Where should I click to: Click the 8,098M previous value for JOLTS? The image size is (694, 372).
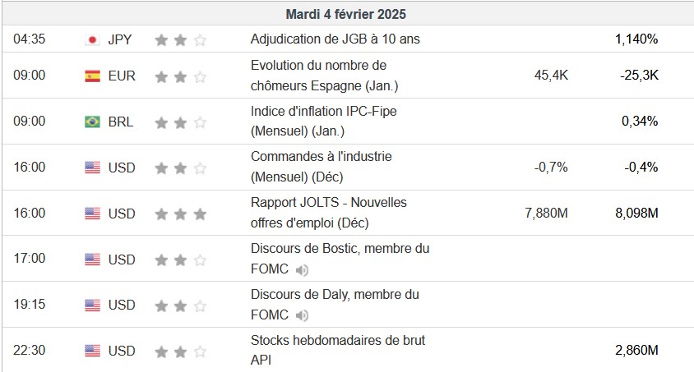point(636,214)
